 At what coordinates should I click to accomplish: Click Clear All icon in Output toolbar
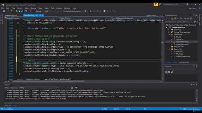[x=72, y=88]
